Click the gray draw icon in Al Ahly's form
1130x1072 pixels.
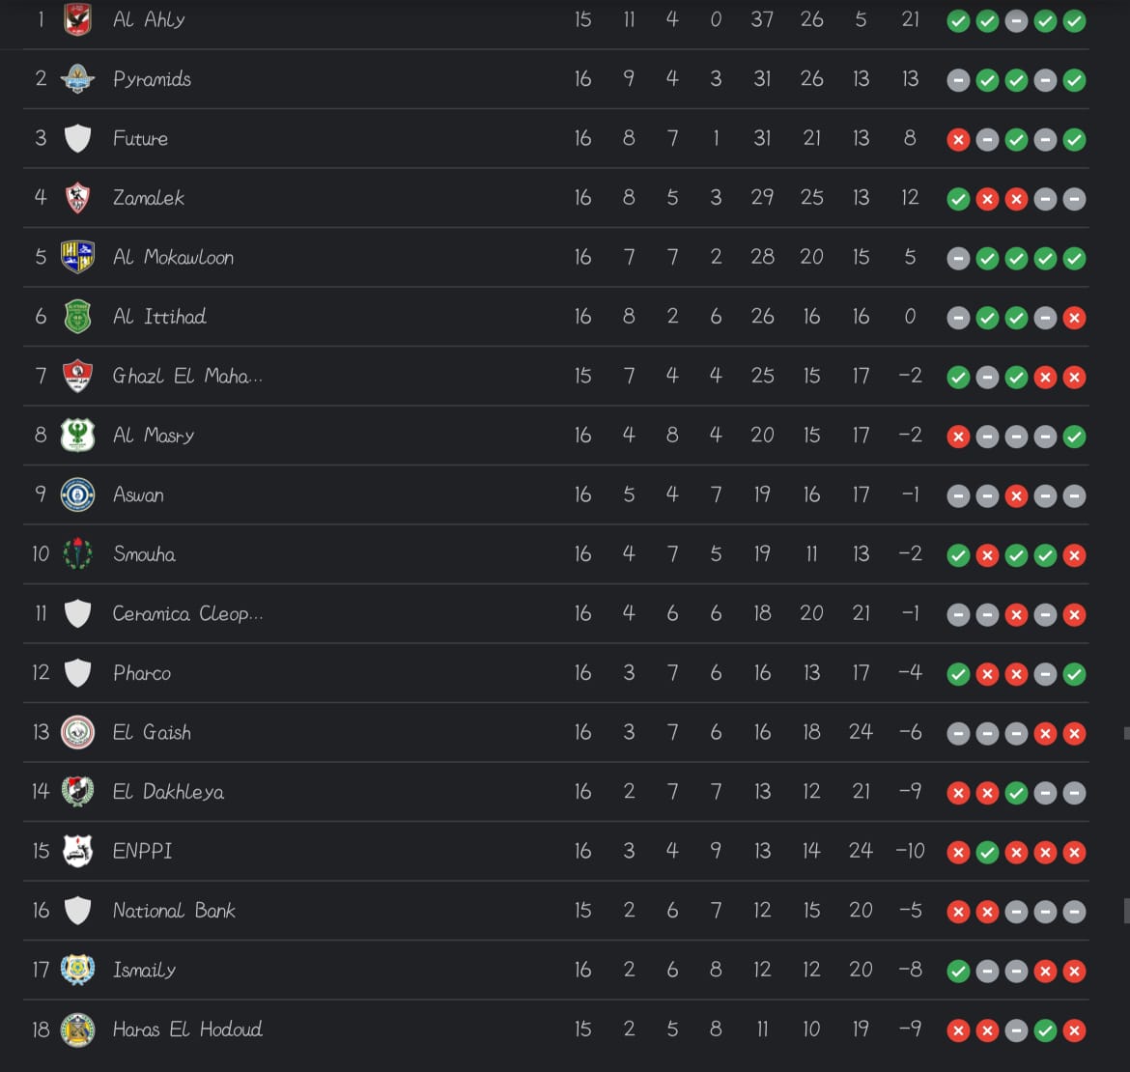point(1016,21)
